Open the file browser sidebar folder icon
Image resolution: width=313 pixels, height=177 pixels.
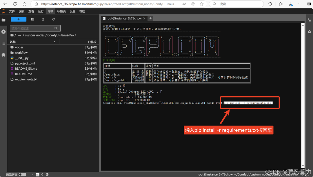(x=3, y=20)
